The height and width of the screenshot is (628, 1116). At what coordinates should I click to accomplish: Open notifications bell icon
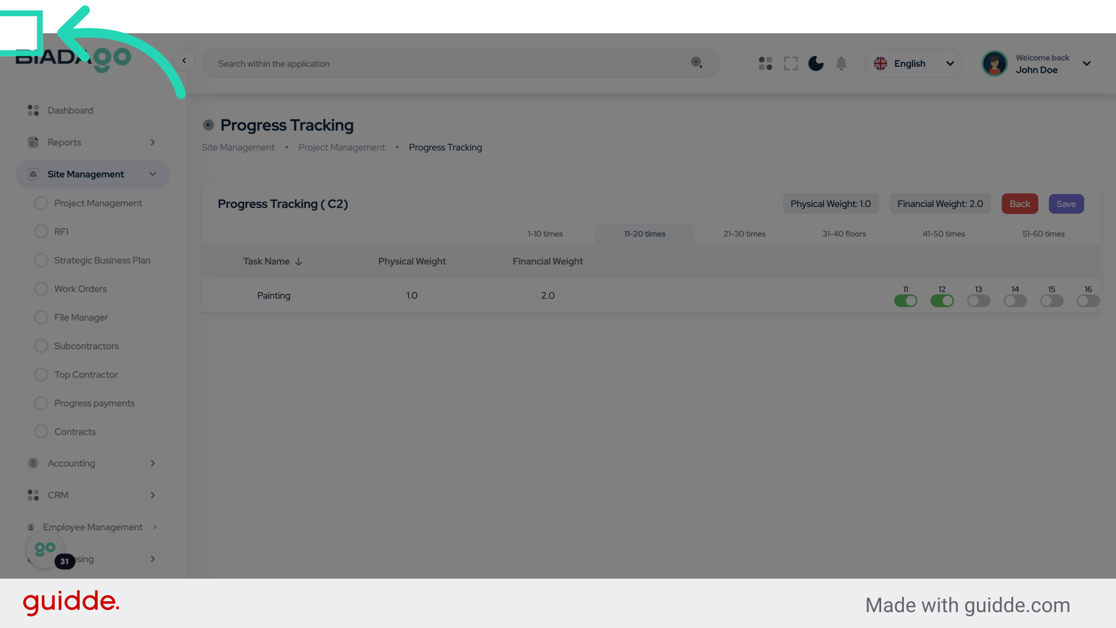pyautogui.click(x=841, y=63)
